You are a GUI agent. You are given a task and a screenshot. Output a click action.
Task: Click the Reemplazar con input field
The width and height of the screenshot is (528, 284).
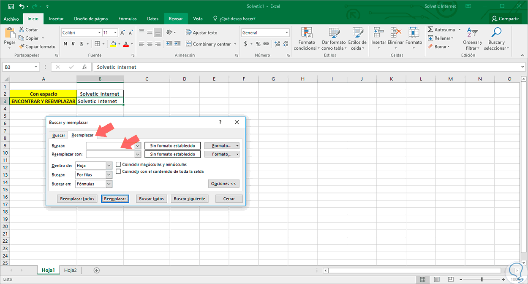(111, 154)
